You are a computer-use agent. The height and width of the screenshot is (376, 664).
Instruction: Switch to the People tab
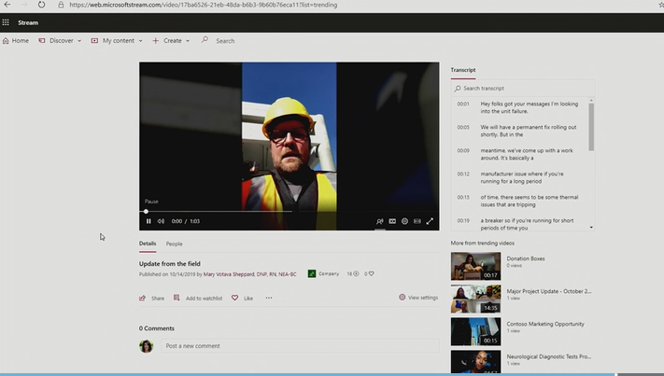[174, 244]
